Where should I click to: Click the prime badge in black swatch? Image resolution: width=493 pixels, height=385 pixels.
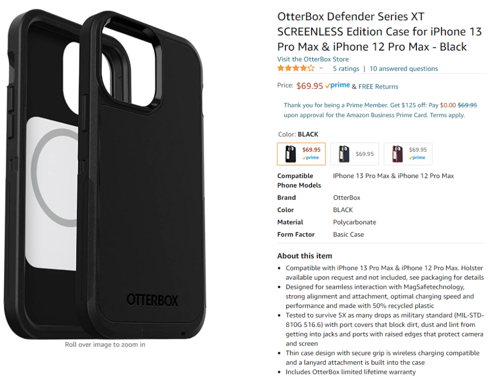(311, 158)
